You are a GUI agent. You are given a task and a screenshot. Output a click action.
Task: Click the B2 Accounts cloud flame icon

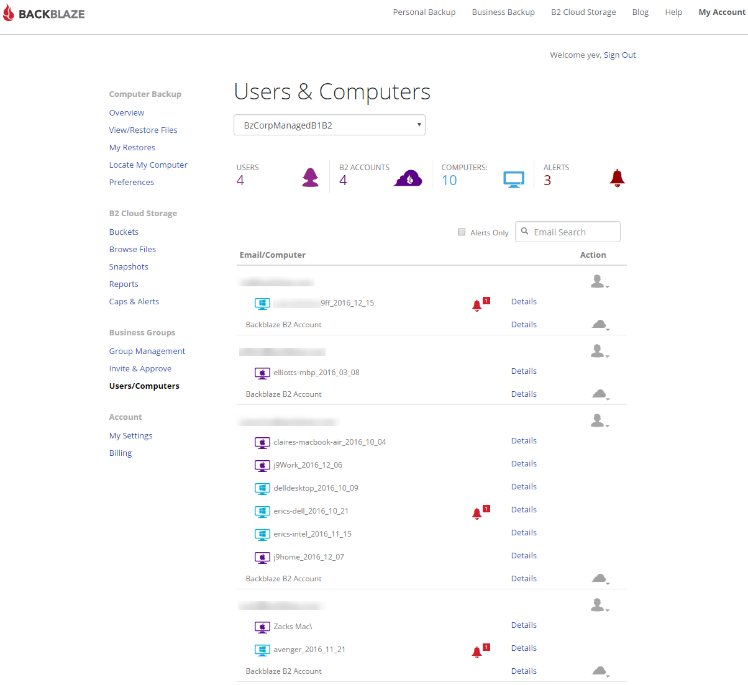408,178
